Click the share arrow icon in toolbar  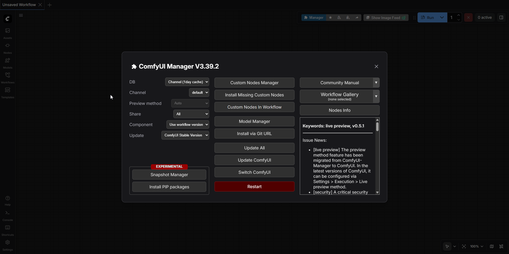(x=357, y=17)
